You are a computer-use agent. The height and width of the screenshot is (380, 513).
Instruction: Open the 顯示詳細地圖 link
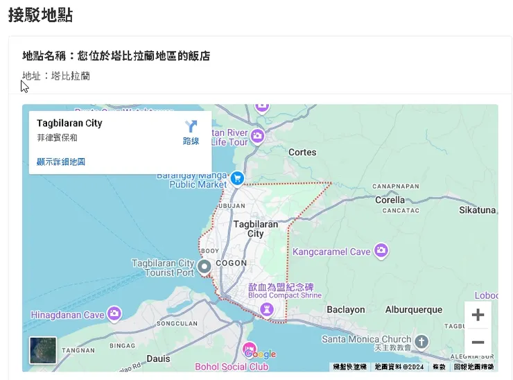[x=61, y=162]
